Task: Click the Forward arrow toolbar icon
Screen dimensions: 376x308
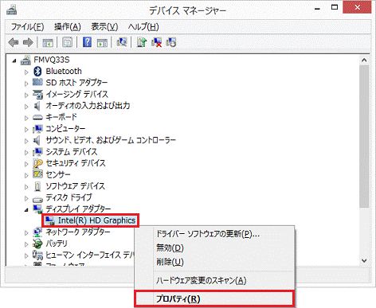Action: pyautogui.click(x=28, y=42)
